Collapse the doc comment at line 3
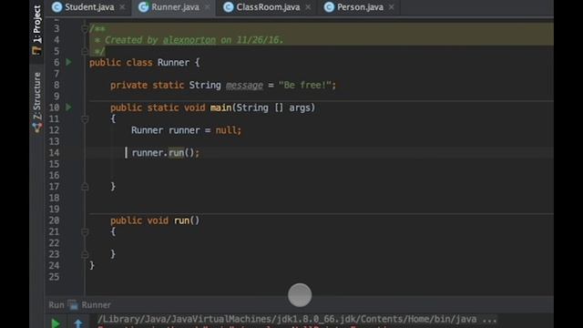The height and width of the screenshot is (328, 583). coord(85,28)
